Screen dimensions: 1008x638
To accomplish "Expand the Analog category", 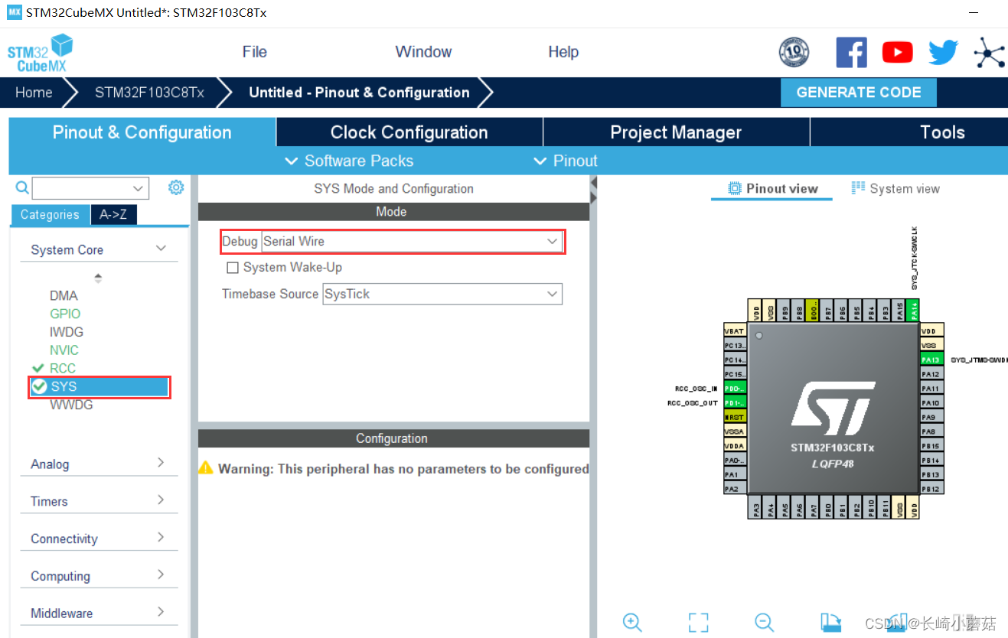I will point(99,464).
